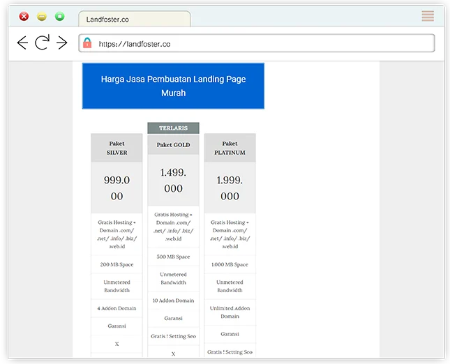
Task: Select the Paket SILVER header
Action: (x=117, y=148)
